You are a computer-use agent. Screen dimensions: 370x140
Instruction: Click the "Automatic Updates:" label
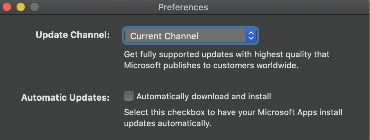point(66,97)
